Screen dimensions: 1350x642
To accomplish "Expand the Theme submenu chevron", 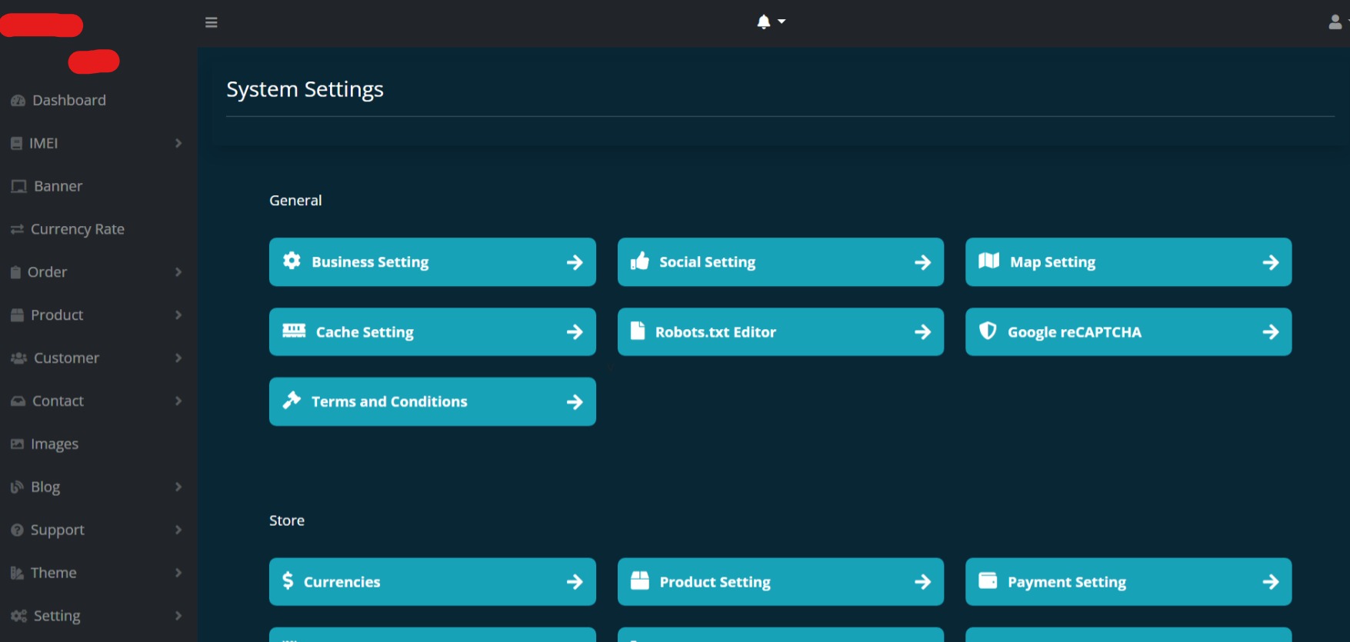I will click(178, 573).
